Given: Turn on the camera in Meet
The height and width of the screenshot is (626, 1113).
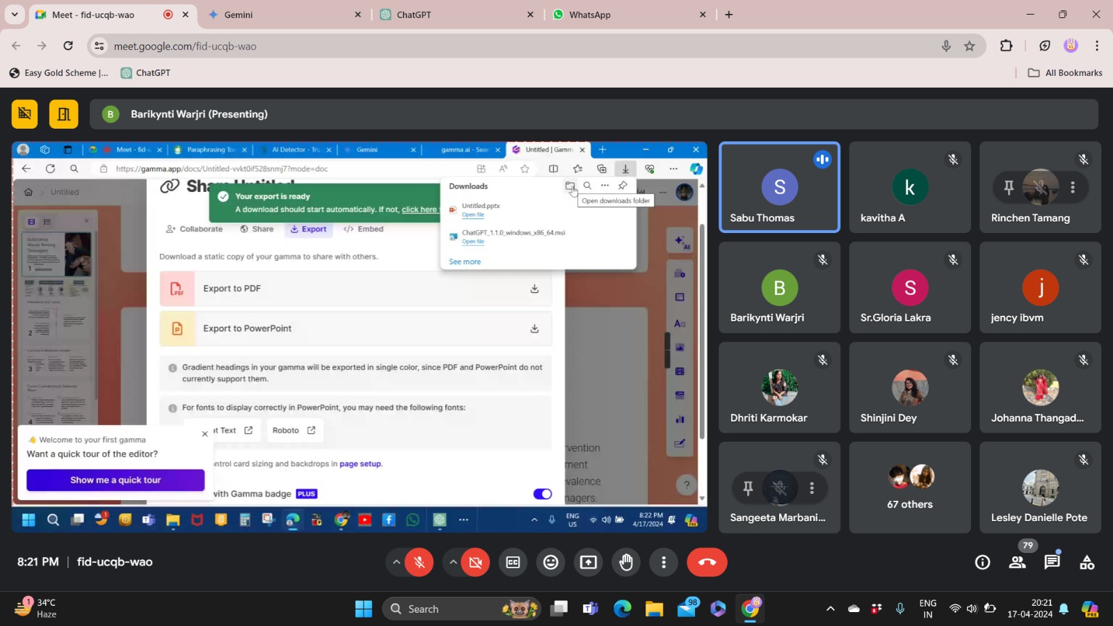Looking at the screenshot, I should 476,563.
